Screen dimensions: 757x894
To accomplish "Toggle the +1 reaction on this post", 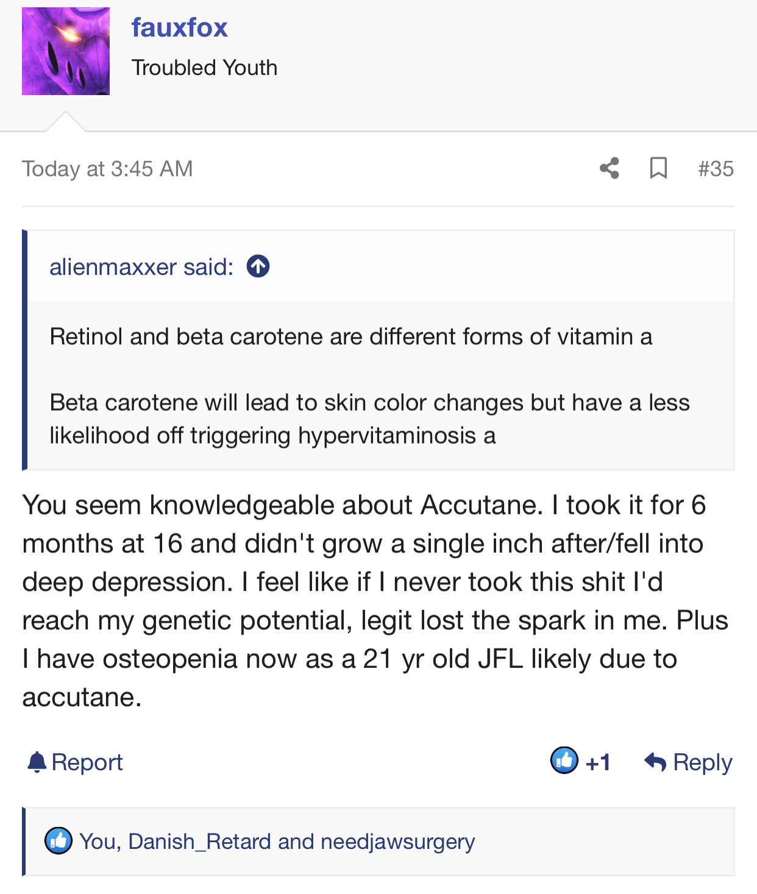I will coord(598,762).
